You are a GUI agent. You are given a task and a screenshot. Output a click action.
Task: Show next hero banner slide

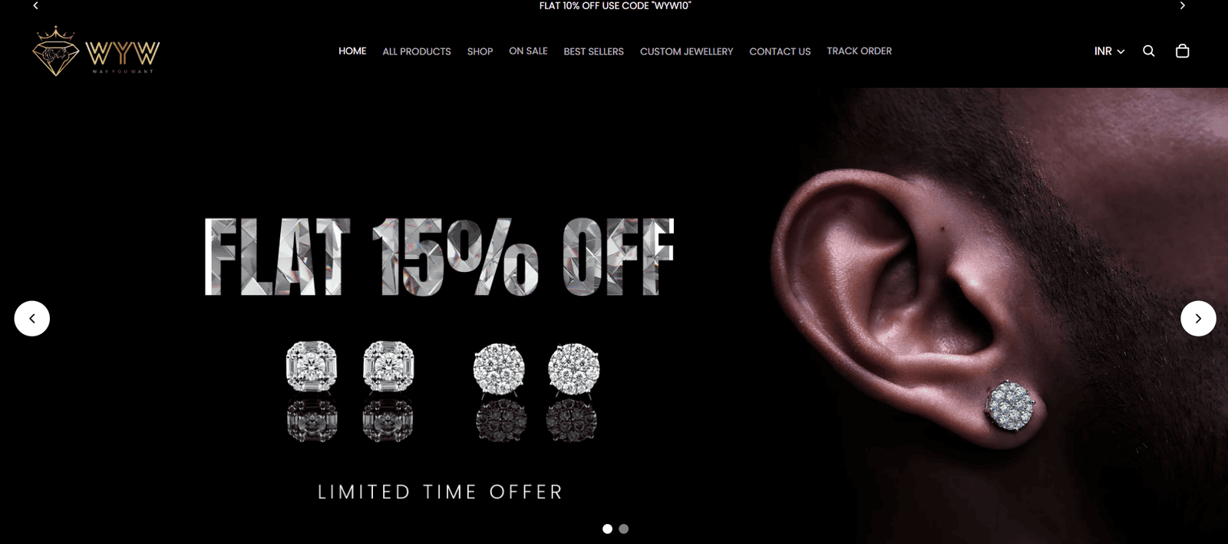[x=1198, y=319]
